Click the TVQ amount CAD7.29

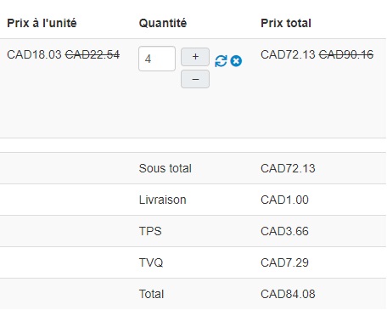284,262
